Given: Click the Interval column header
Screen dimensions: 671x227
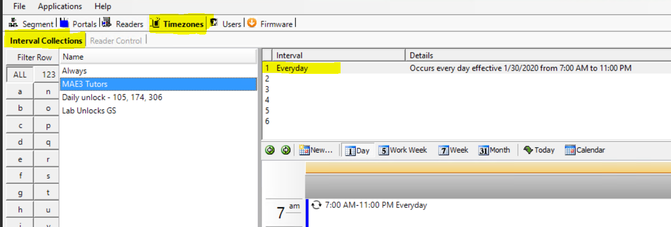Looking at the screenshot, I should [338, 55].
